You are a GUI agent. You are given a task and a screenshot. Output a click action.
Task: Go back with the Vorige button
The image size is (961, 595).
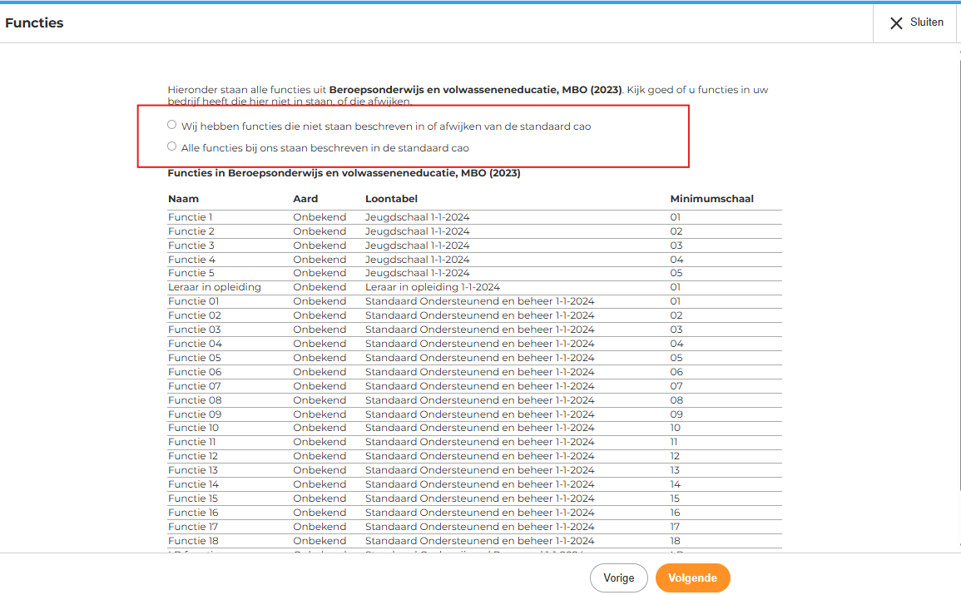pos(618,578)
